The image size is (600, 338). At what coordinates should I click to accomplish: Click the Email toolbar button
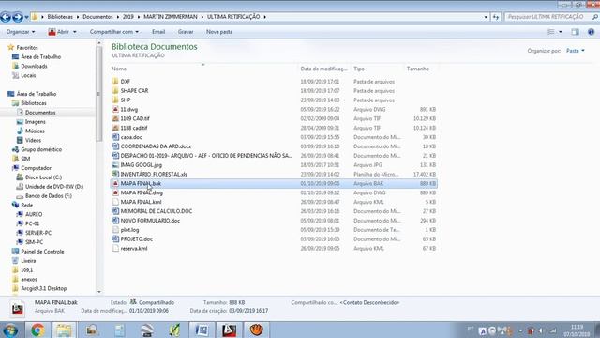tap(158, 32)
